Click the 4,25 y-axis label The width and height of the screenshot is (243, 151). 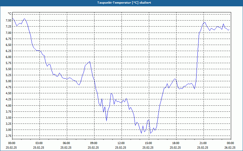(x=8, y=99)
